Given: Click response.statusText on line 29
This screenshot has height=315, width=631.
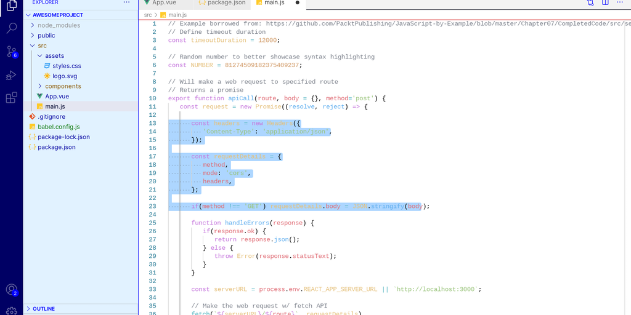Looking at the screenshot, I should (294, 256).
